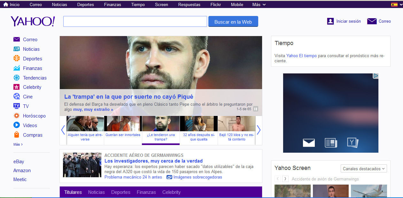The height and width of the screenshot is (198, 403).
Task: Open the Meetic sidebar link
Action: [20, 179]
